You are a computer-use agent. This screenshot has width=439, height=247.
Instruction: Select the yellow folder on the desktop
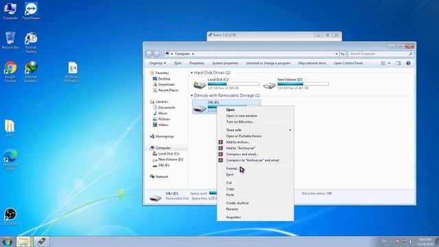click(10, 128)
